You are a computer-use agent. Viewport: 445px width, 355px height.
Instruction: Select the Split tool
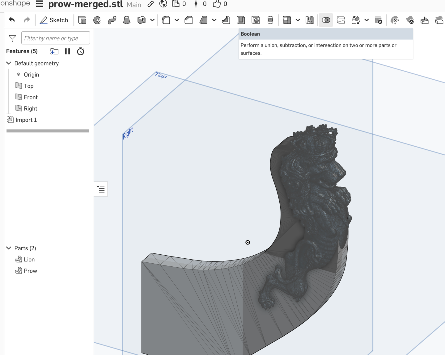pos(341,20)
